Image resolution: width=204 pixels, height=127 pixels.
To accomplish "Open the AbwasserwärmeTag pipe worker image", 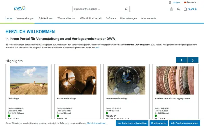I will [x=126, y=81].
